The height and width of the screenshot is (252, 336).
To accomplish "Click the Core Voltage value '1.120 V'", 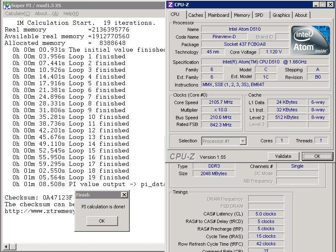I will [274, 52].
